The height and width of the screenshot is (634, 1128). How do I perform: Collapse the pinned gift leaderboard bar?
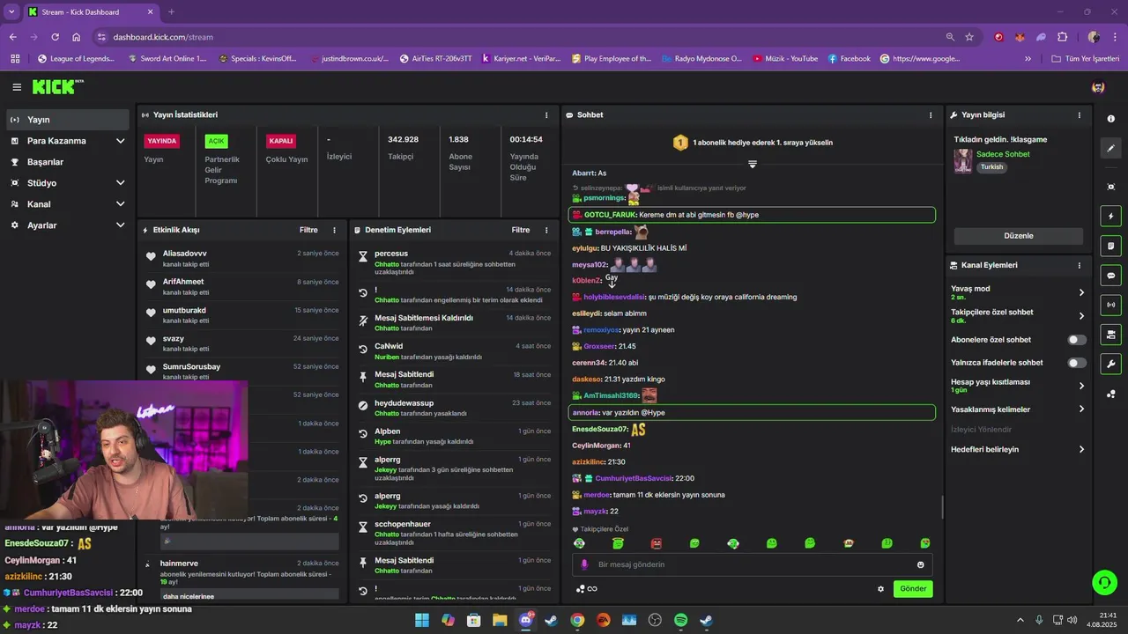pyautogui.click(x=753, y=164)
